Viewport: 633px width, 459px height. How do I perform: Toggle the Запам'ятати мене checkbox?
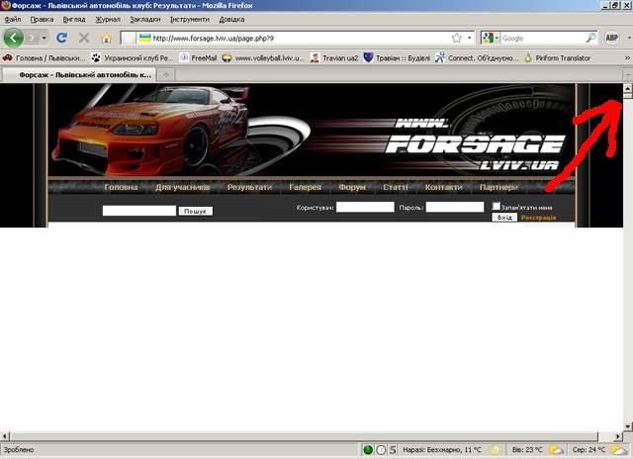(x=497, y=207)
